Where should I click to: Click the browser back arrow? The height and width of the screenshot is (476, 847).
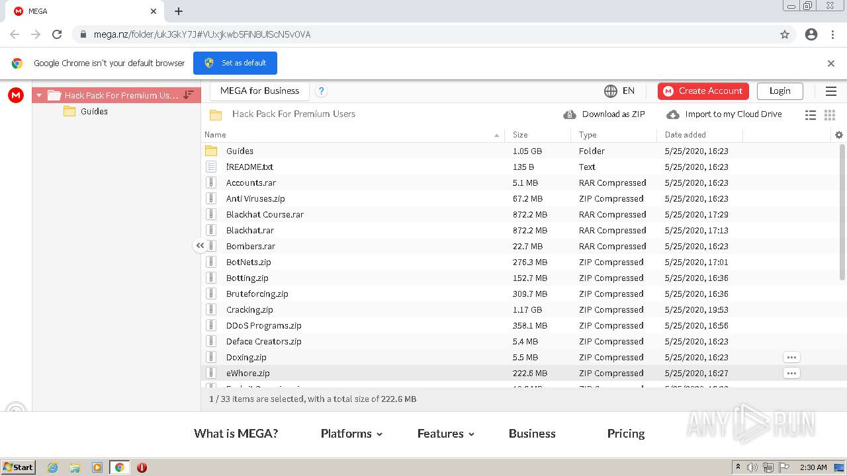pyautogui.click(x=15, y=34)
